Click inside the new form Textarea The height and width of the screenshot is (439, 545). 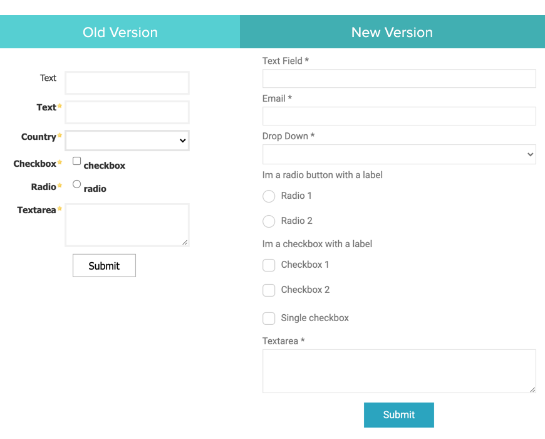(399, 371)
